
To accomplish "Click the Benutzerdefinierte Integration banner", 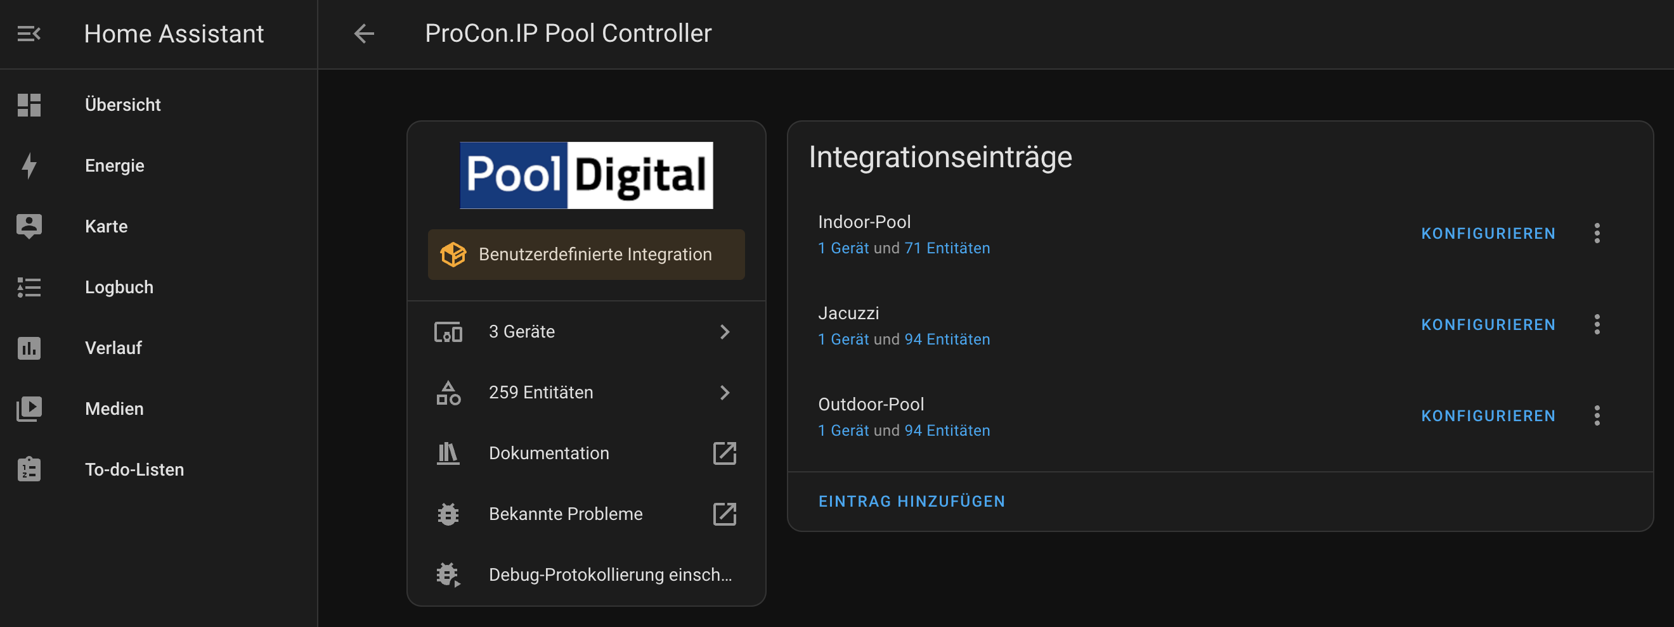I will click(586, 255).
